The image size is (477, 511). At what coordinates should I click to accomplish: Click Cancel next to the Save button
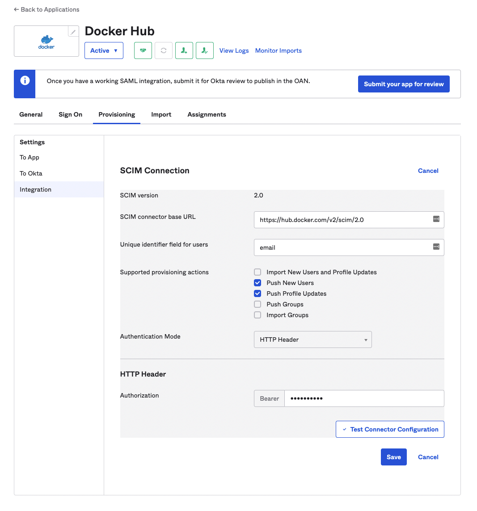pyautogui.click(x=428, y=457)
